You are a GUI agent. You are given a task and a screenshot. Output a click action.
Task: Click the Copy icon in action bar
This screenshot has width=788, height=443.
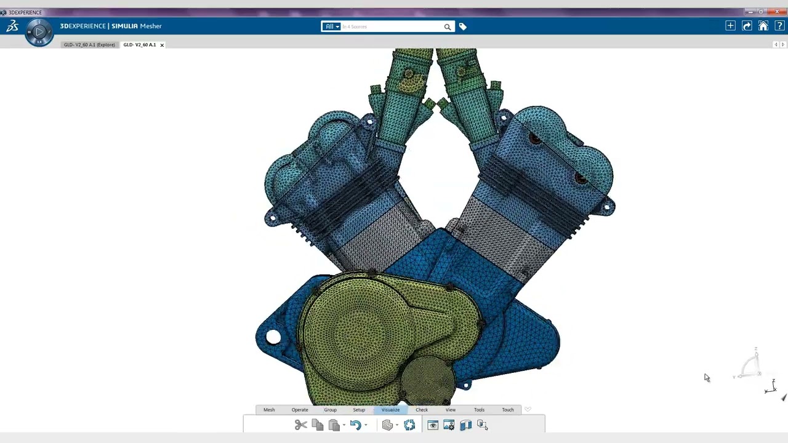[318, 425]
